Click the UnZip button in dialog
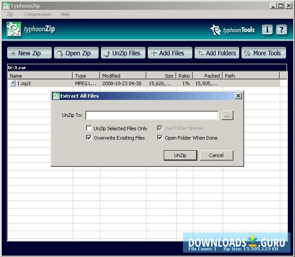The height and width of the screenshot is (257, 295). pos(180,155)
